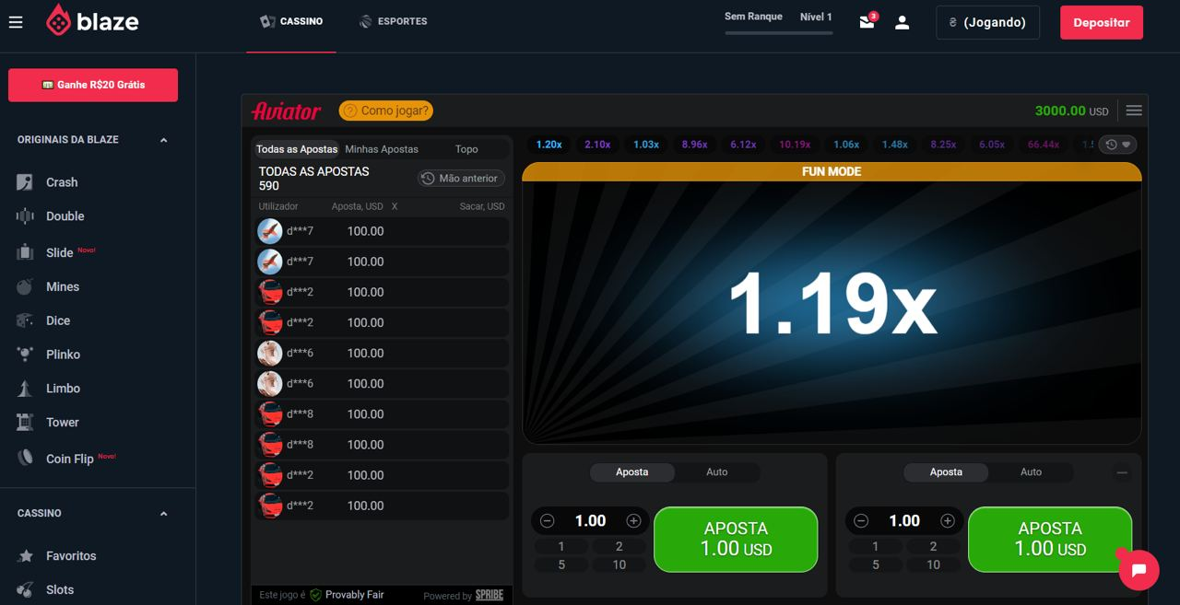
Task: Decrease the right bet amount
Action: tap(861, 521)
